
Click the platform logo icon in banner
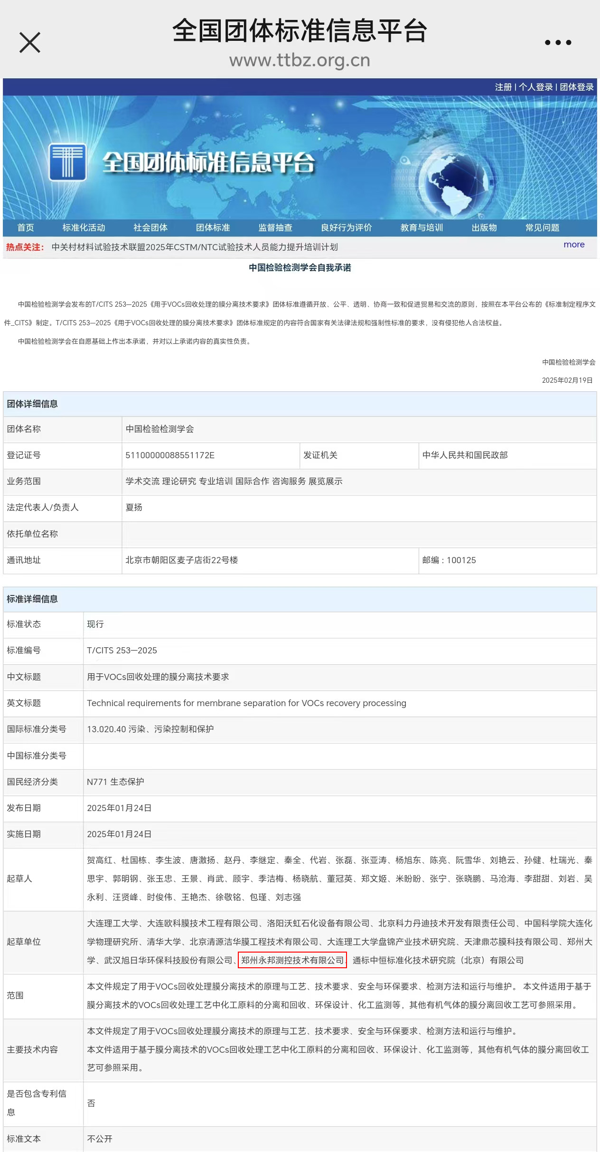tap(67, 162)
